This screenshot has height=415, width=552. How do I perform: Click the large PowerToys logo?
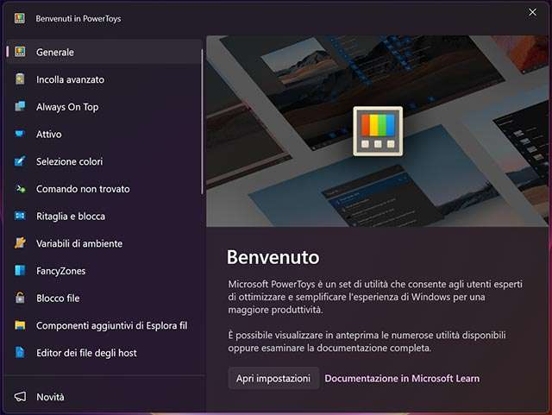click(x=378, y=131)
